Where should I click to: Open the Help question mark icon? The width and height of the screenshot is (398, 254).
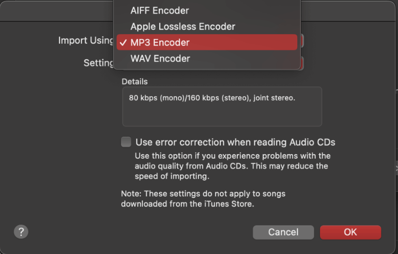(x=21, y=232)
